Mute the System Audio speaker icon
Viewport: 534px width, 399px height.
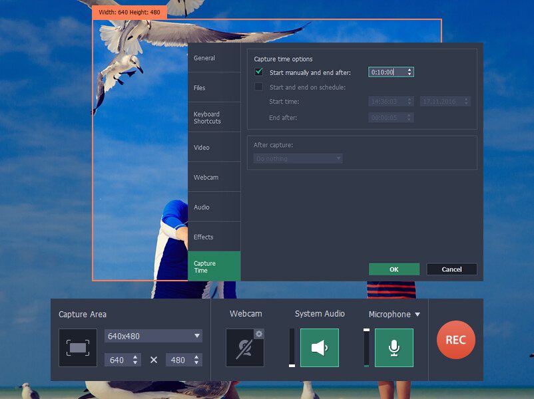[320, 347]
